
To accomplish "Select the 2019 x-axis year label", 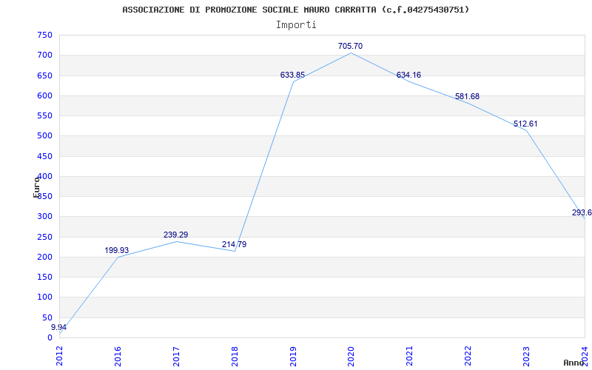I will [293, 356].
